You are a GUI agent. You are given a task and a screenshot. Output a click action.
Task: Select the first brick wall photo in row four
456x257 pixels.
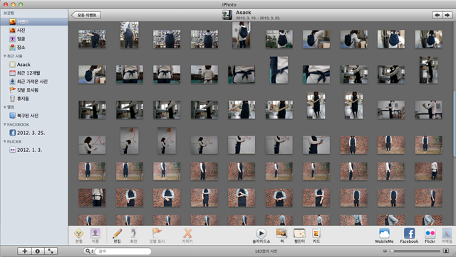(353, 145)
